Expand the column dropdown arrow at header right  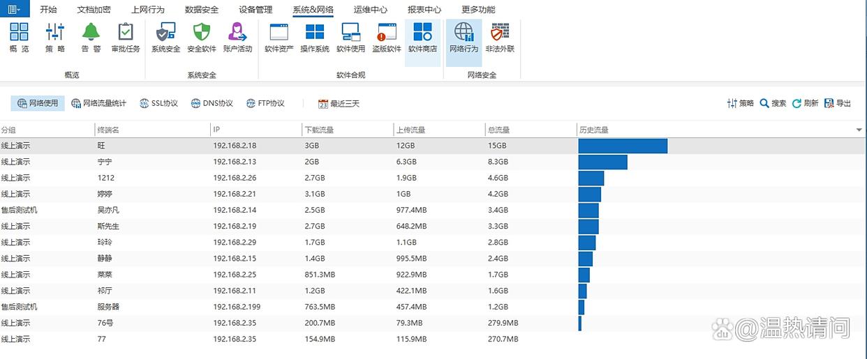(x=859, y=130)
